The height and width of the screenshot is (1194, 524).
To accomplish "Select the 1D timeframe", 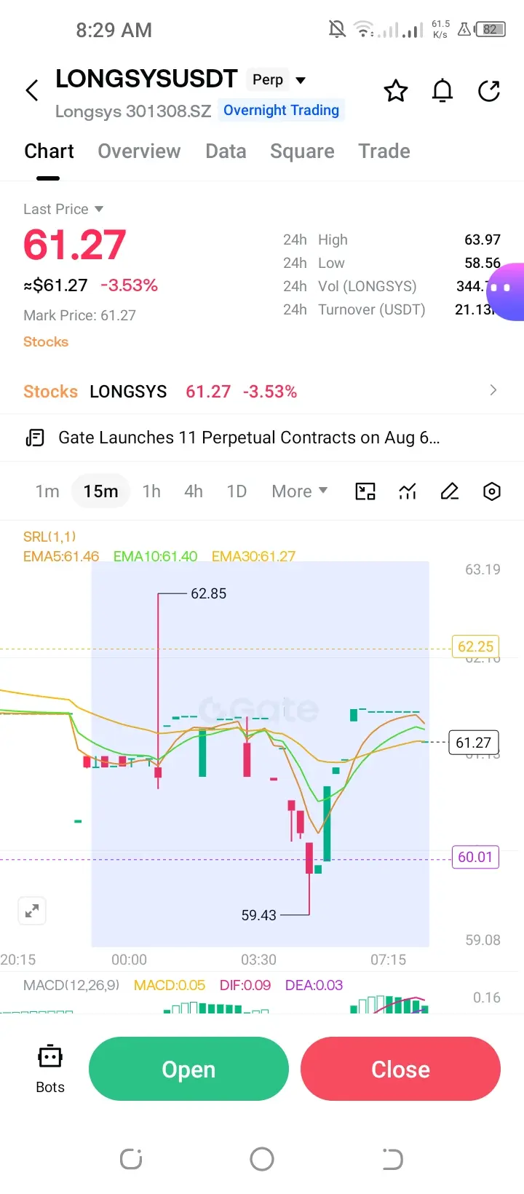I will point(237,491).
